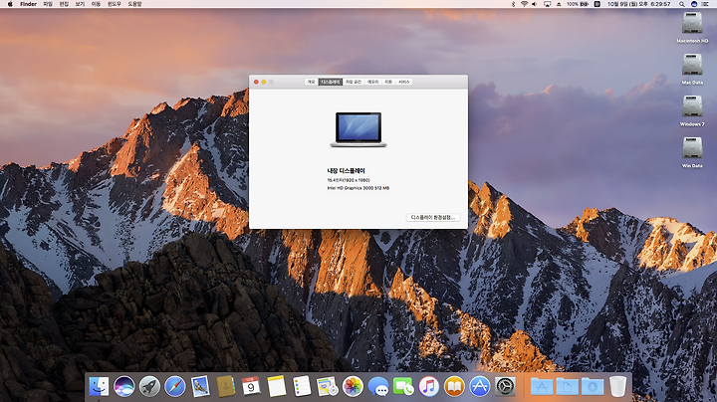Click the date and time clock
The image size is (717, 402).
(x=638, y=4)
